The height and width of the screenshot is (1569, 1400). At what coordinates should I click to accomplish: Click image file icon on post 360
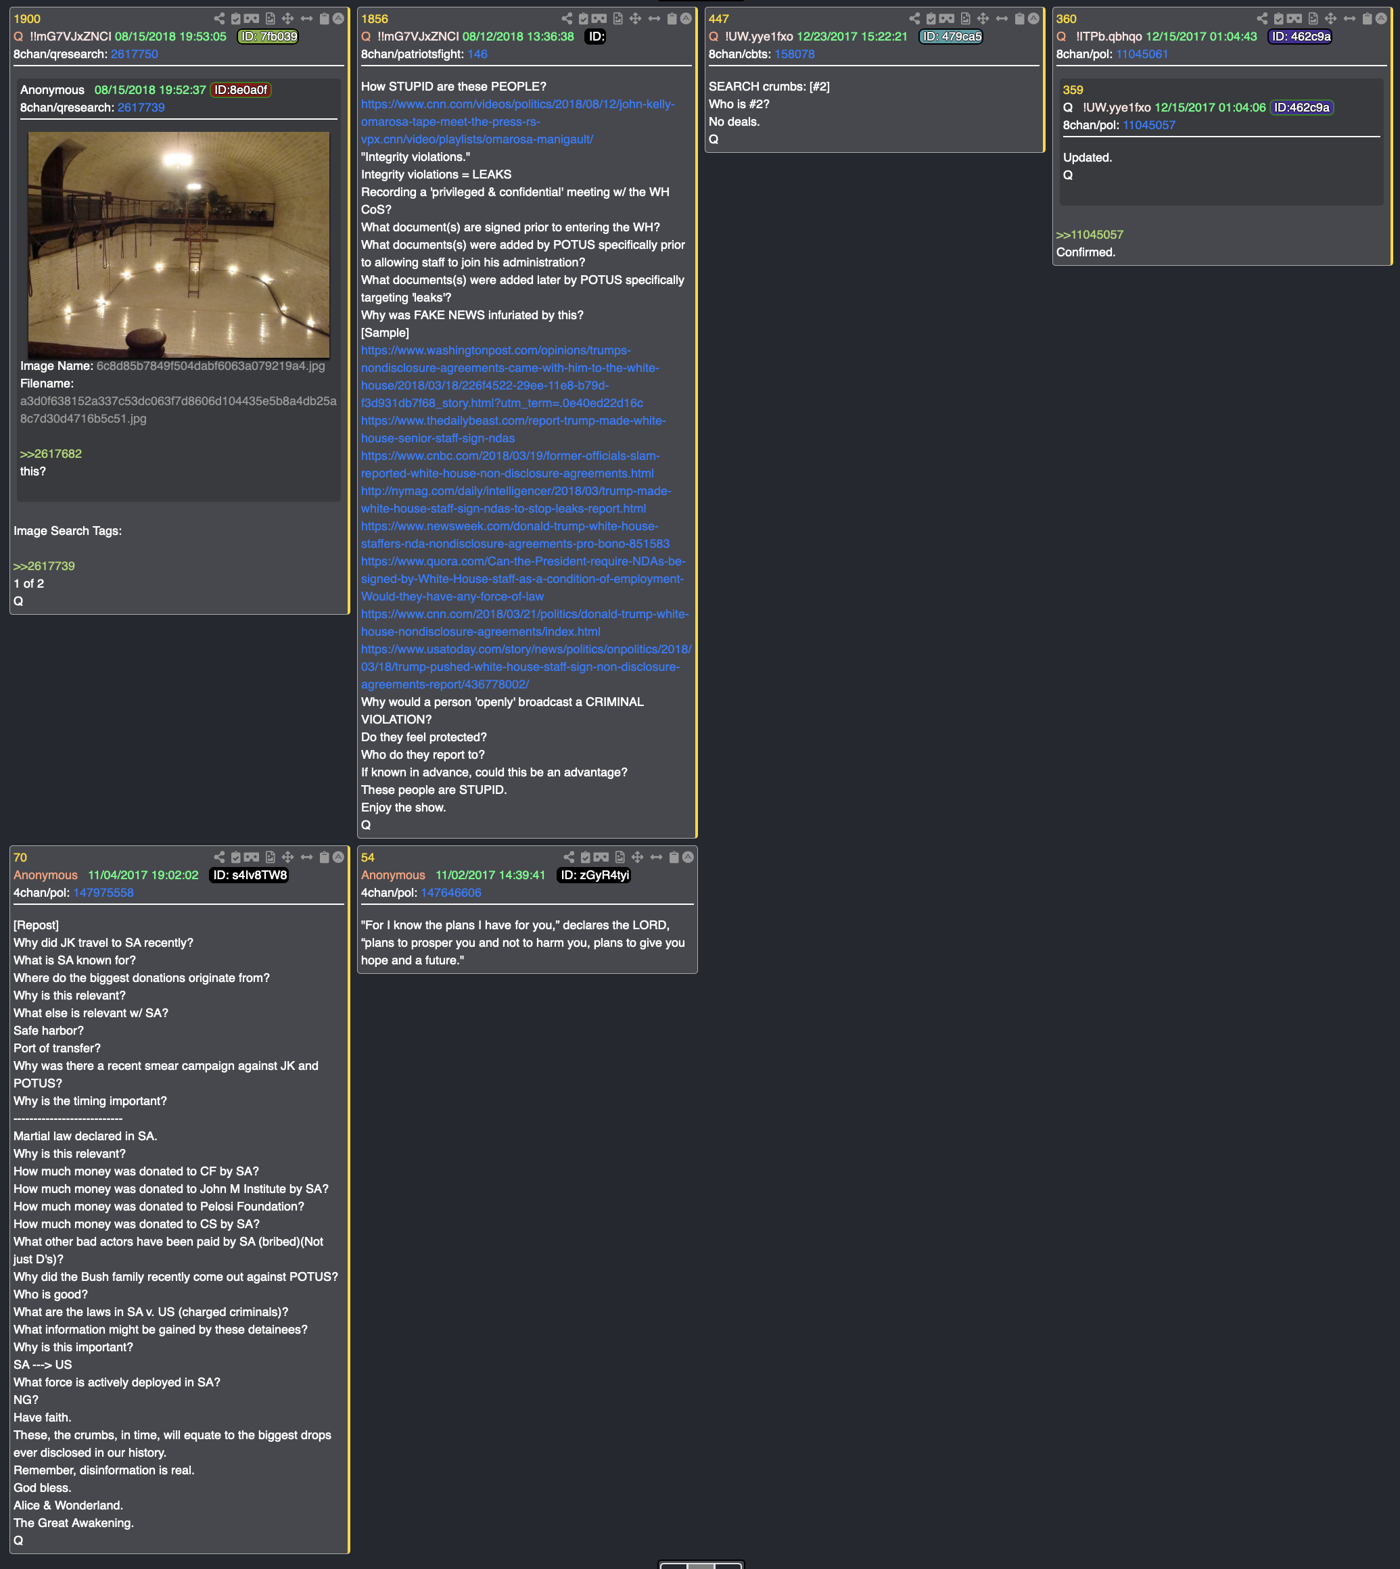(x=1313, y=18)
